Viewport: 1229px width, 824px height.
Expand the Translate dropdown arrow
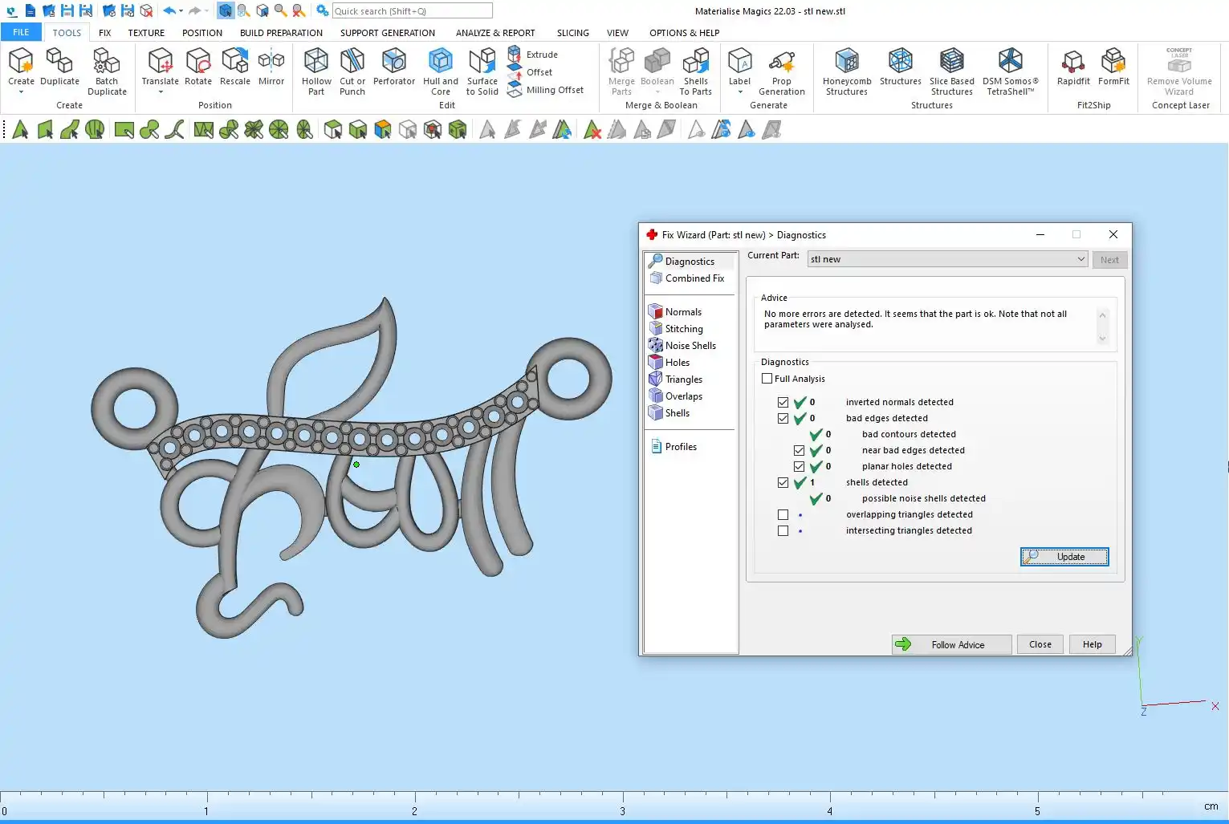click(161, 92)
